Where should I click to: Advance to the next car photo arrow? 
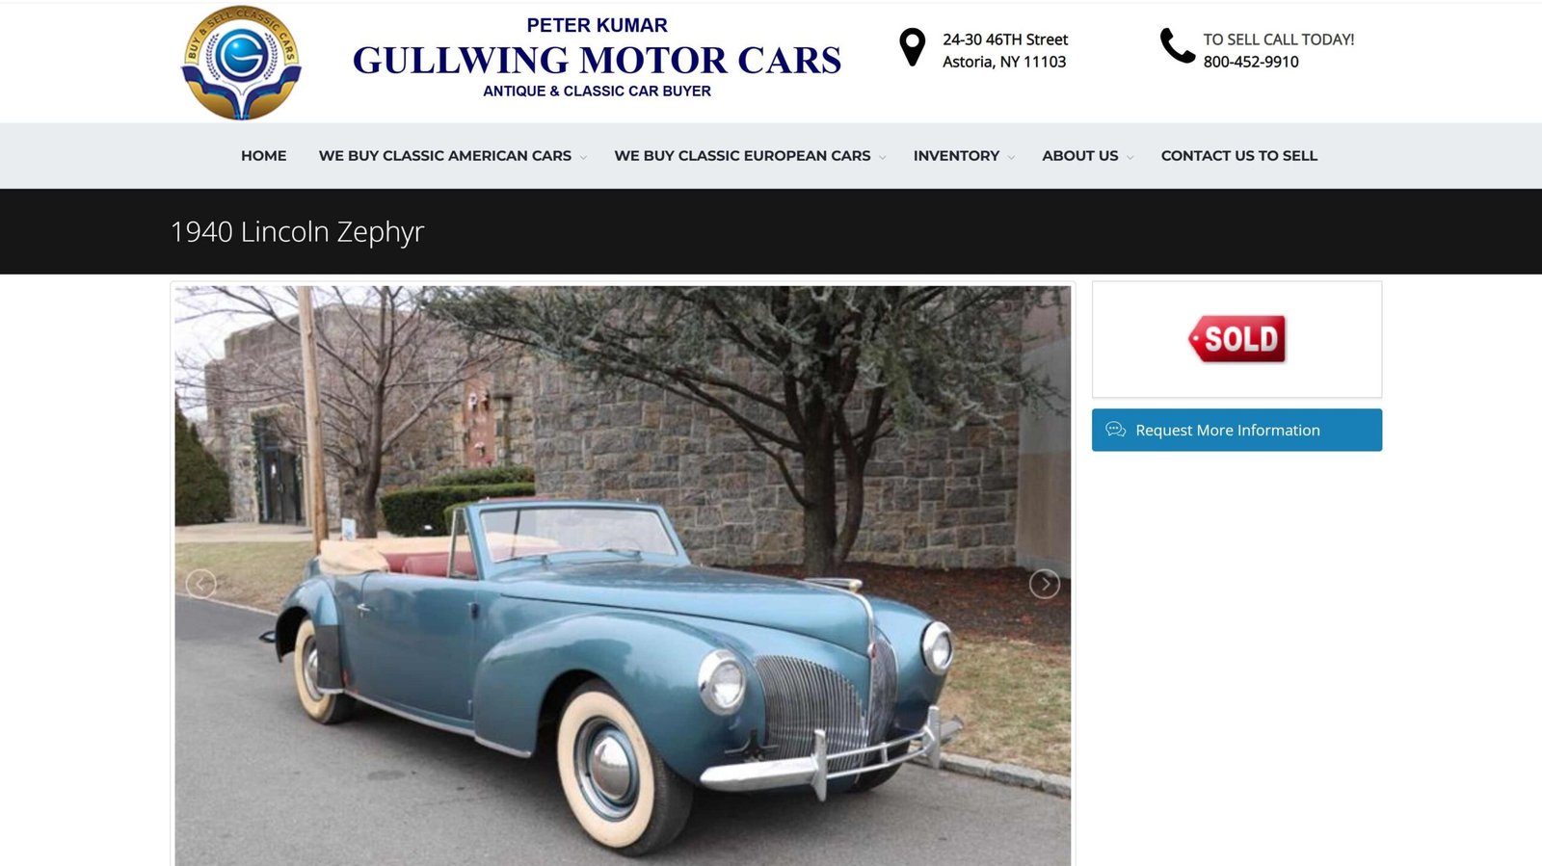1045,584
